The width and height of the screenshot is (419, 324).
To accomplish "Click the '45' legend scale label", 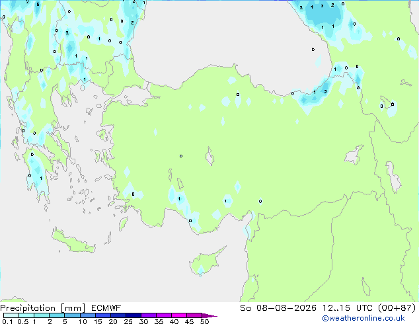I will point(189,321).
